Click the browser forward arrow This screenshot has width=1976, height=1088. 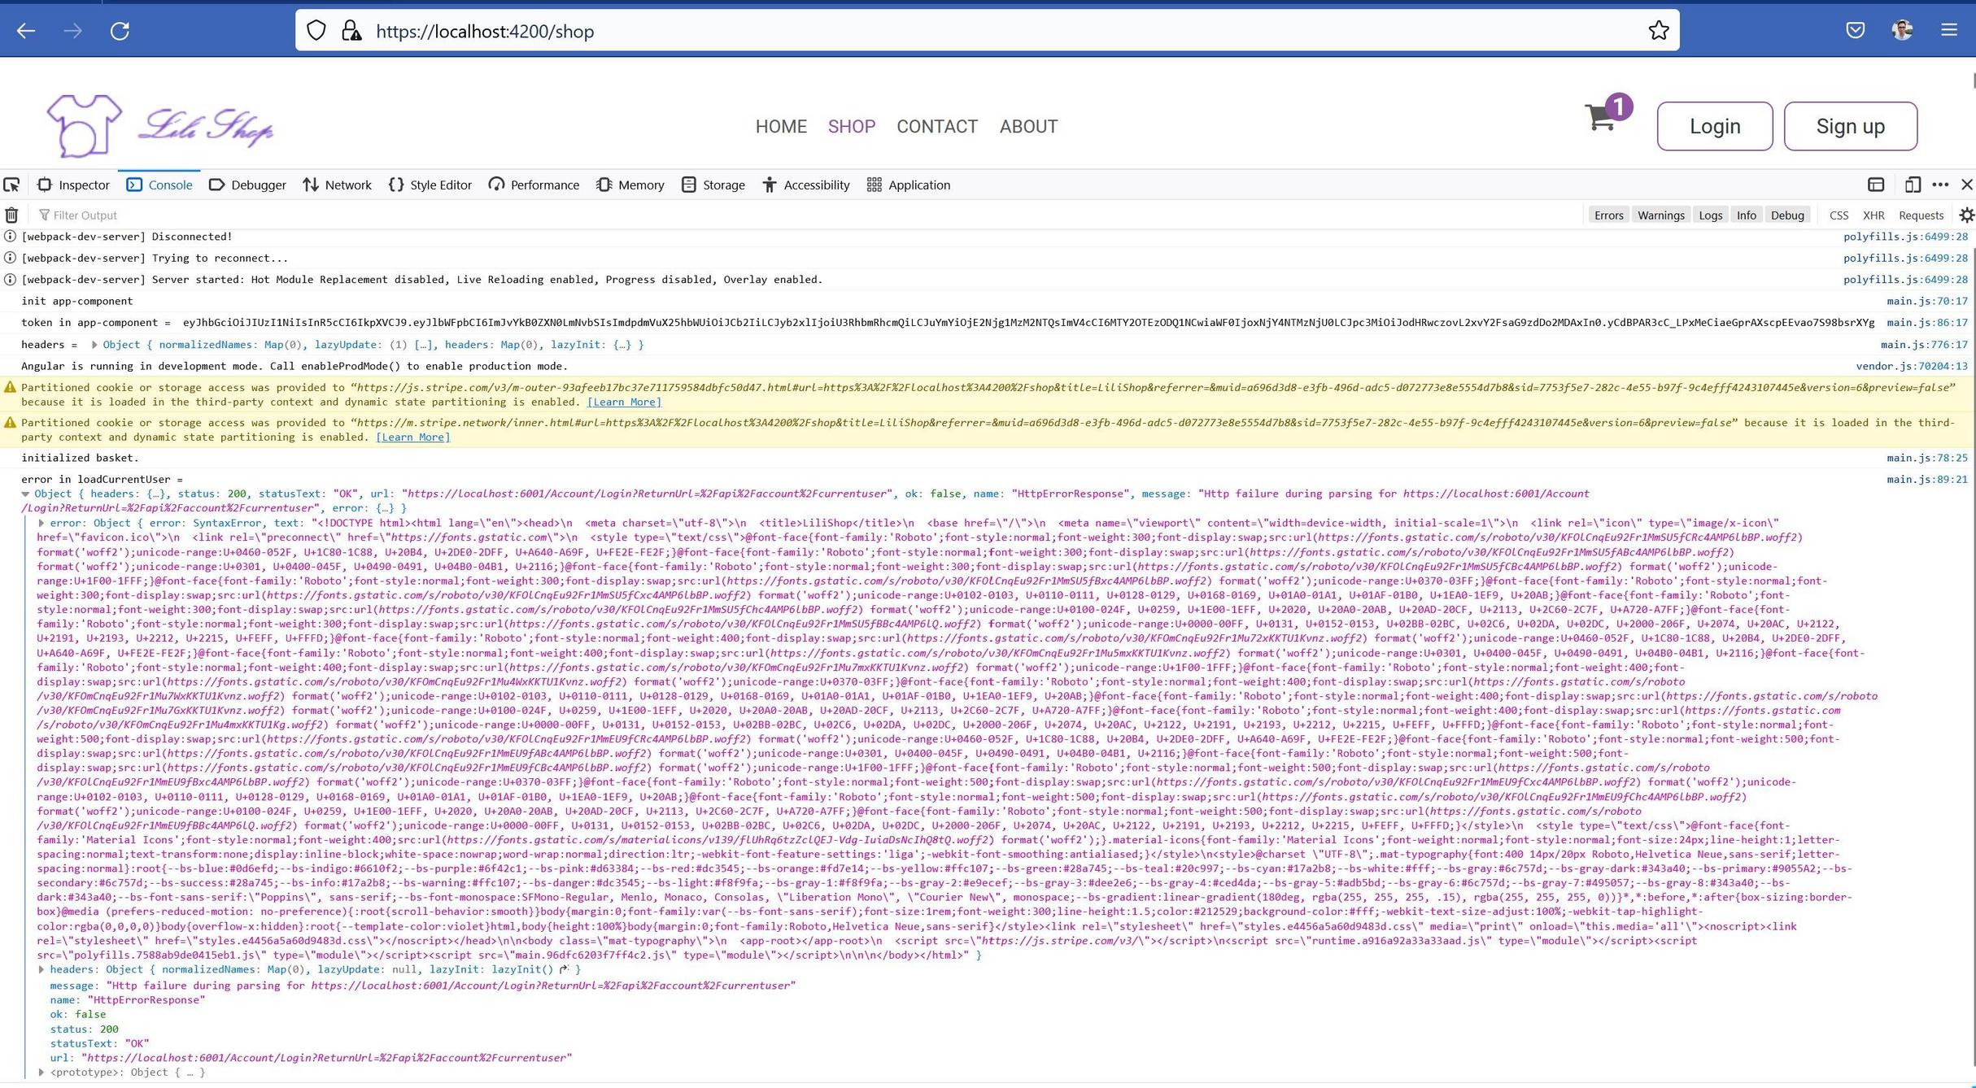click(x=73, y=31)
